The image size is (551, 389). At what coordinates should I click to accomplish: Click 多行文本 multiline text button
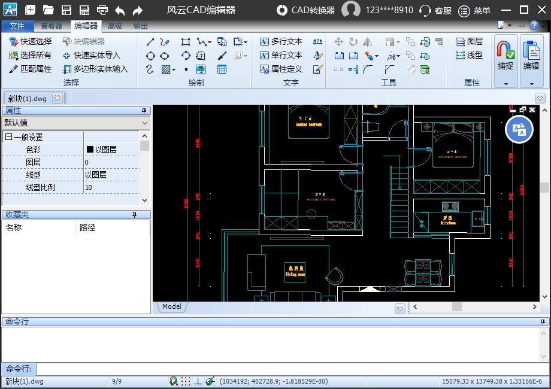tap(281, 41)
